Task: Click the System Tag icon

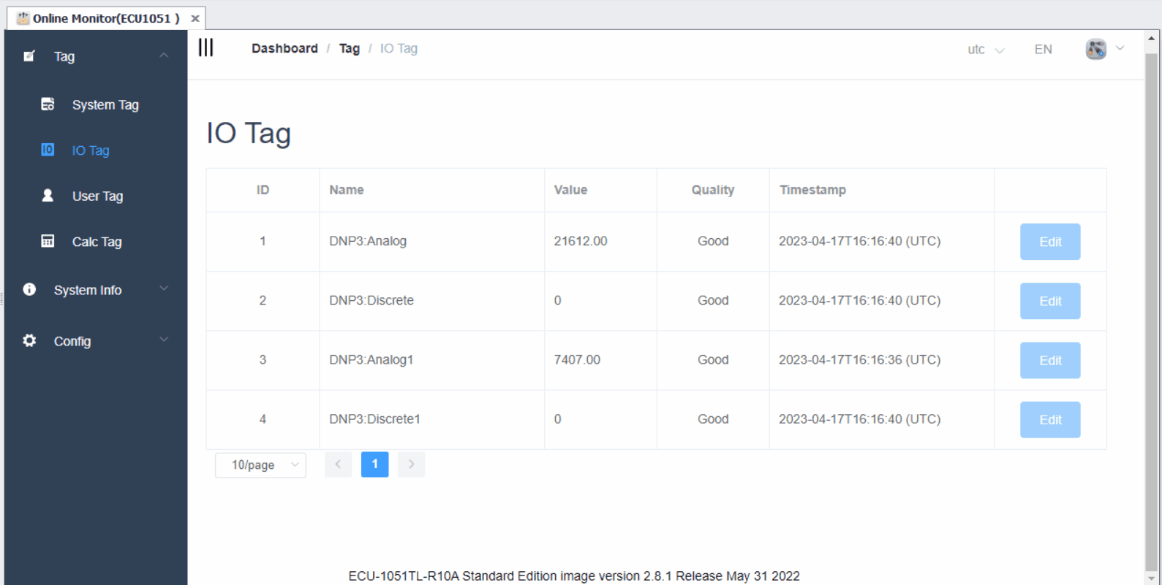Action: click(48, 104)
